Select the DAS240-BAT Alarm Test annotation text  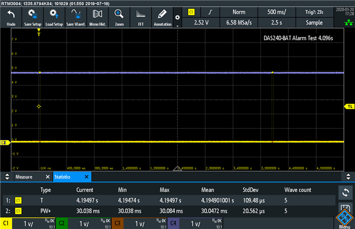[x=298, y=38]
